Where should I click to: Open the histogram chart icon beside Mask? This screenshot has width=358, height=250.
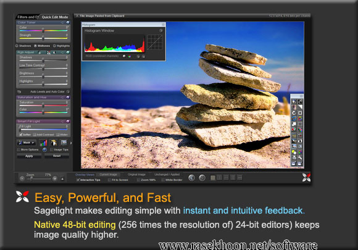point(43,143)
